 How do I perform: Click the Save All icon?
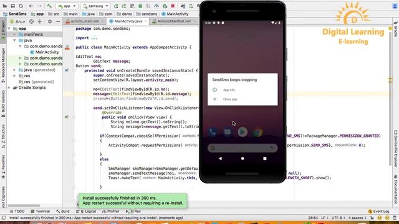coord(12,6)
